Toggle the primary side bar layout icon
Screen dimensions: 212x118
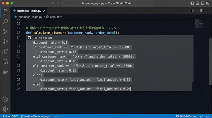(192, 3)
